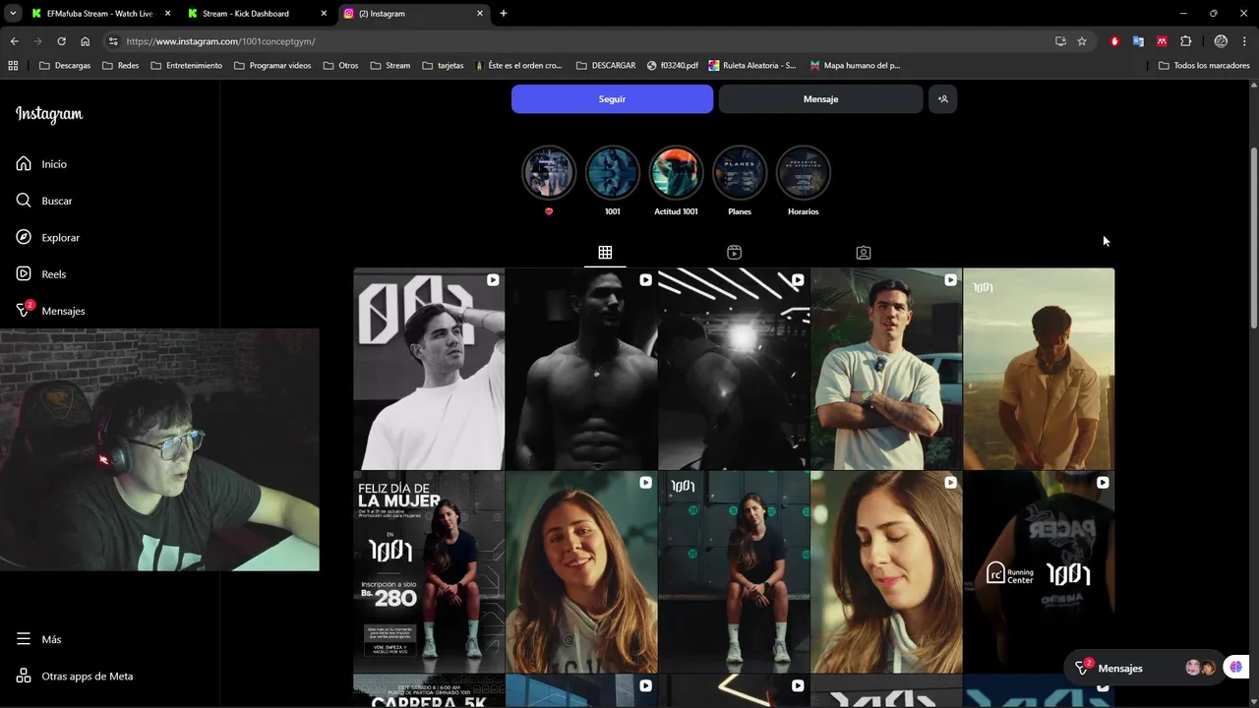Open Chrome three-dot menu
The height and width of the screenshot is (708, 1259).
click(x=1243, y=41)
